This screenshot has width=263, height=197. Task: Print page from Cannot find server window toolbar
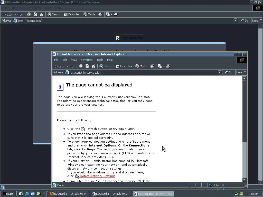click(x=168, y=66)
